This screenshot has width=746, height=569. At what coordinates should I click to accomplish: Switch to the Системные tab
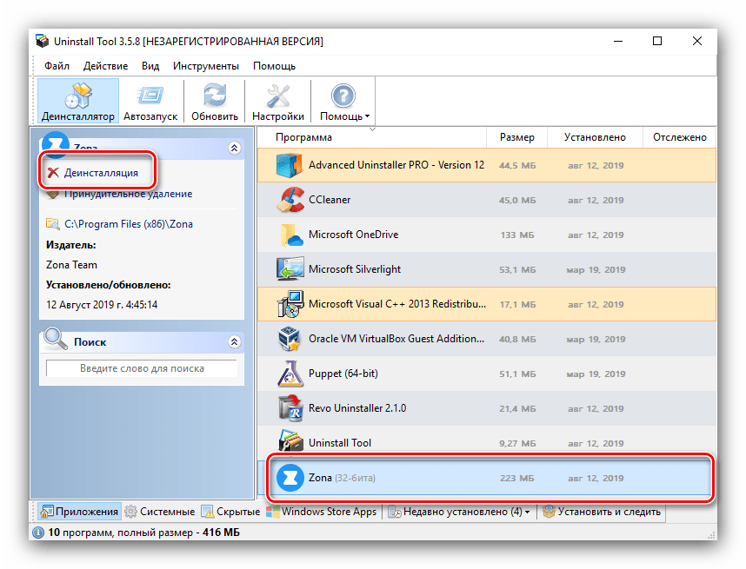tap(160, 512)
